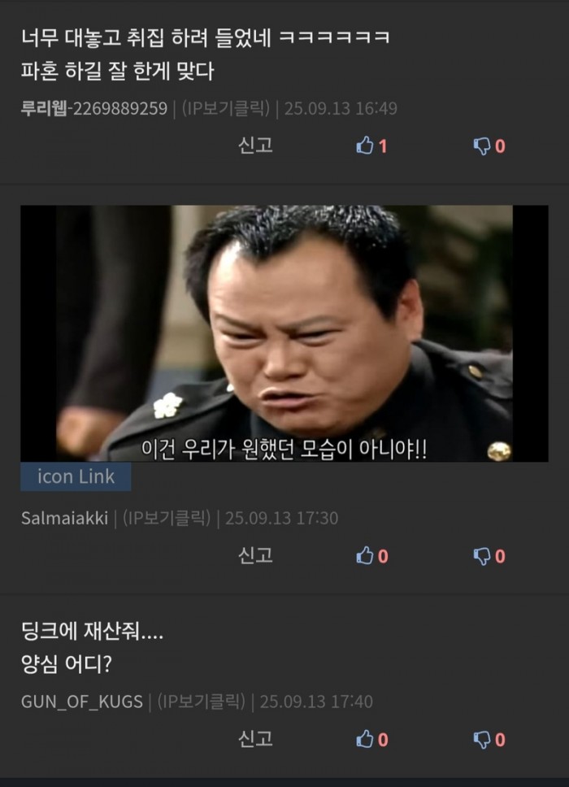Select the comment text 양심 어디?

pos(66,664)
